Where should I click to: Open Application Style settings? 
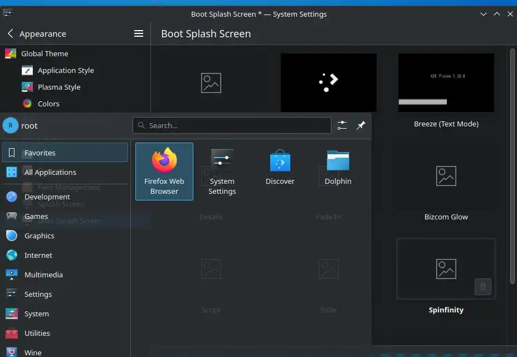tap(75, 70)
